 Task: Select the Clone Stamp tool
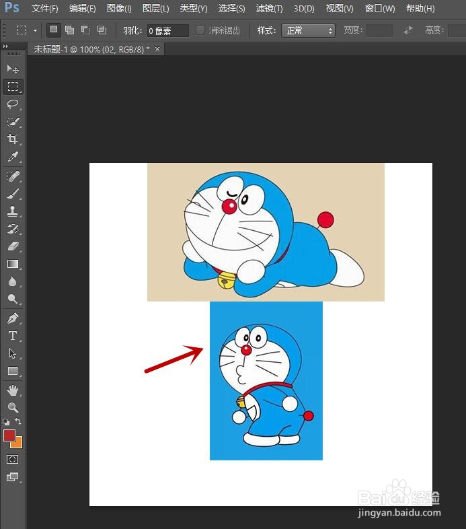point(13,211)
